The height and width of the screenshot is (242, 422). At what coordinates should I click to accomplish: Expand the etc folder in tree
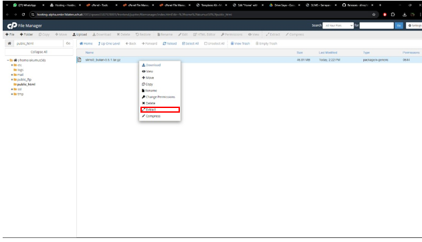coord(12,65)
